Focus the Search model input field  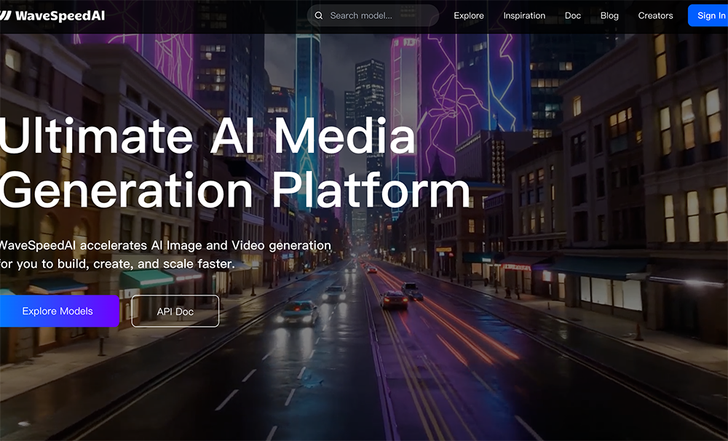(x=373, y=16)
